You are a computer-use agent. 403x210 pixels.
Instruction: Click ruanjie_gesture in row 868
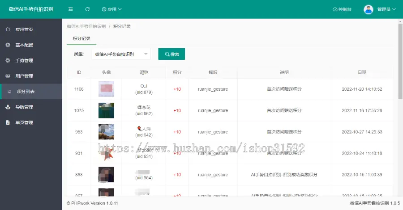coord(213,175)
